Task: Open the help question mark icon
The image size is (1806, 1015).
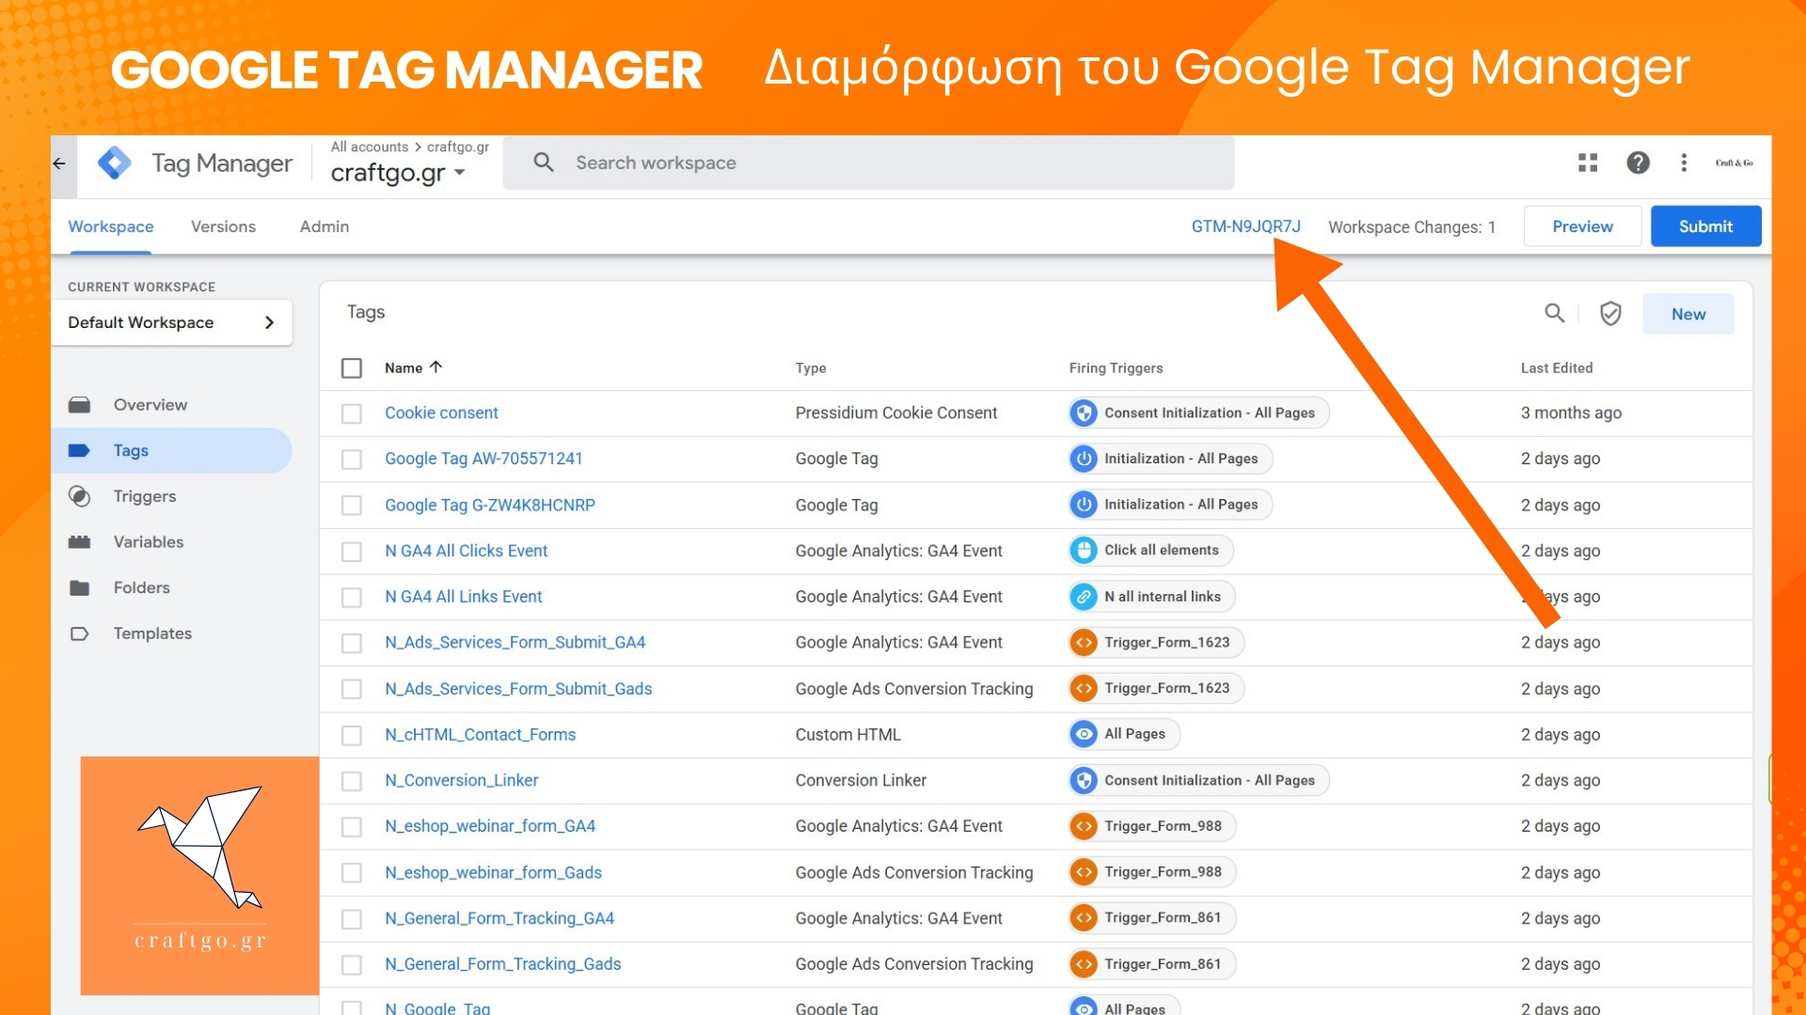Action: 1638,163
